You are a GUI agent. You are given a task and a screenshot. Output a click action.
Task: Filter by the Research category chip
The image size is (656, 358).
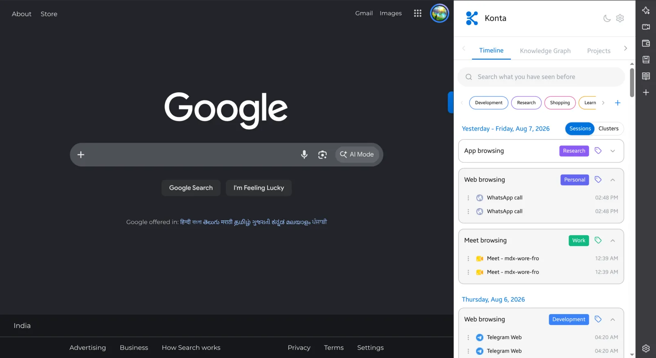pyautogui.click(x=526, y=103)
